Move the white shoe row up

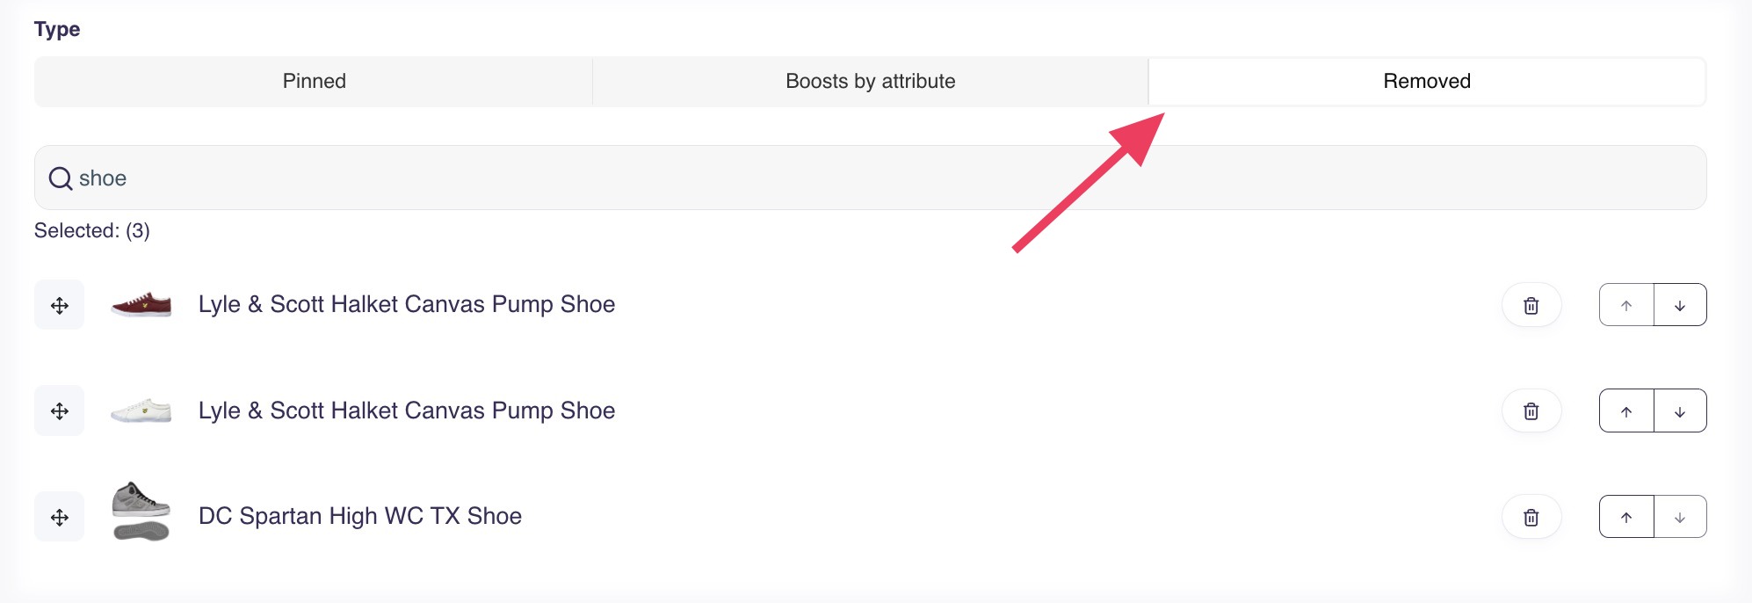1626,411
